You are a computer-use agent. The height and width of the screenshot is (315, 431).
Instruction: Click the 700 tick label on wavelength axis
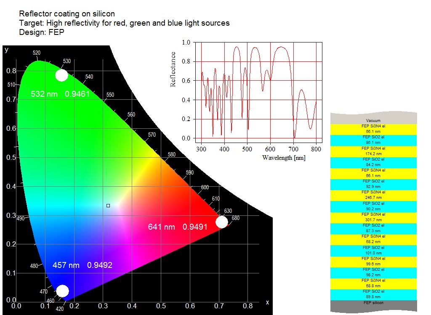[293, 149]
